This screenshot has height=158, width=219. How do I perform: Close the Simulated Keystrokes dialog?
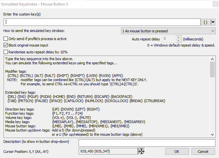point(215,4)
